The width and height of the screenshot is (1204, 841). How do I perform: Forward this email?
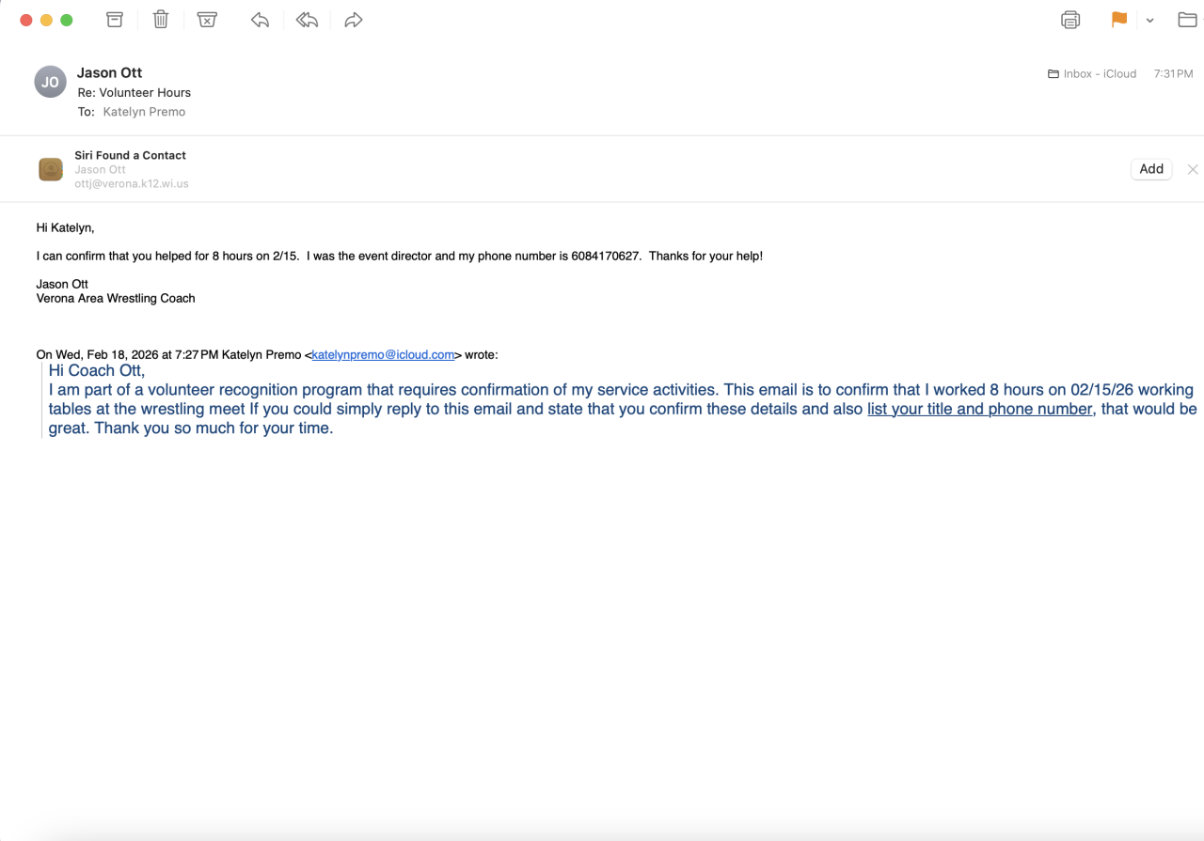(x=354, y=20)
